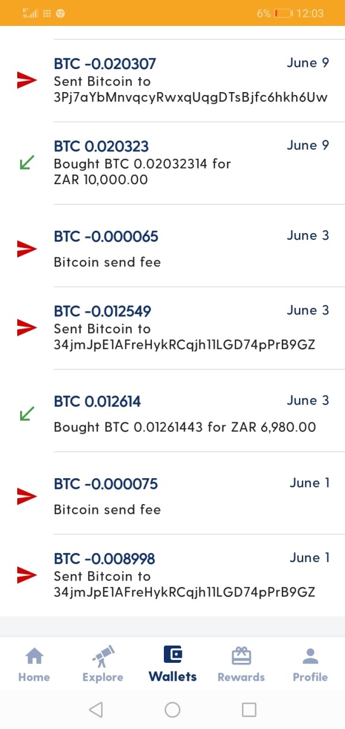The width and height of the screenshot is (345, 729).
Task: Tap green arrow beside BTC 0.012614 purchase
Action: (26, 413)
